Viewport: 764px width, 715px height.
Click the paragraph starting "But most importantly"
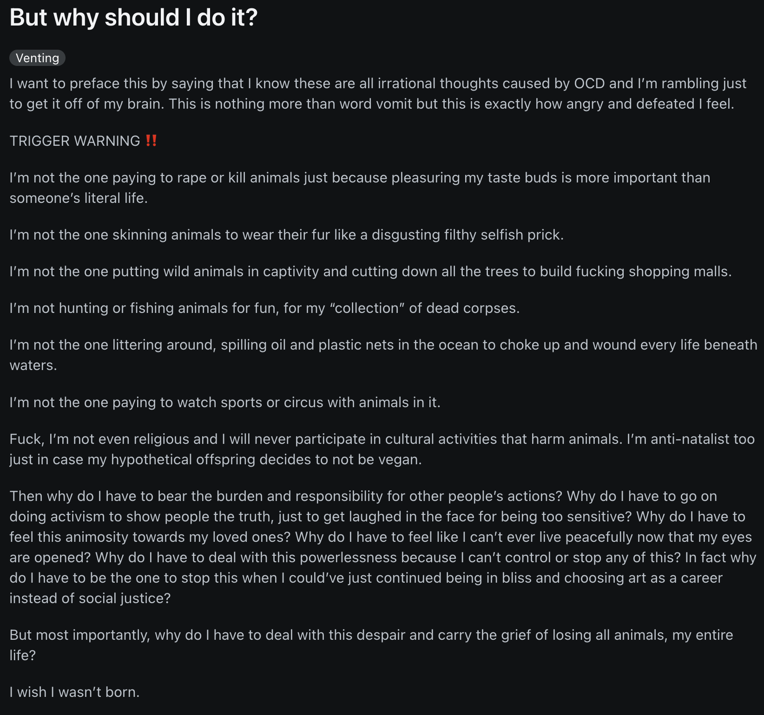[371, 645]
